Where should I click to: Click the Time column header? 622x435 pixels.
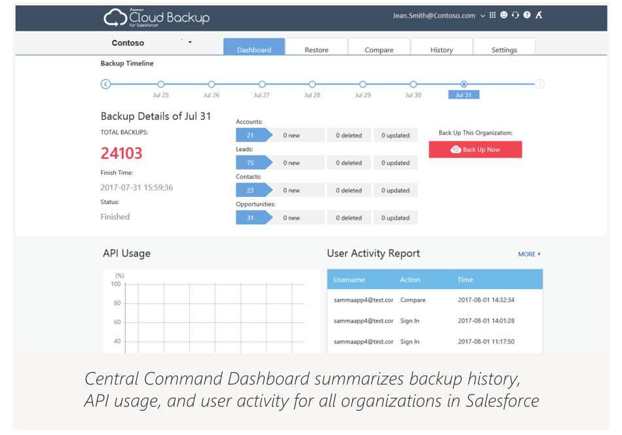coord(466,280)
